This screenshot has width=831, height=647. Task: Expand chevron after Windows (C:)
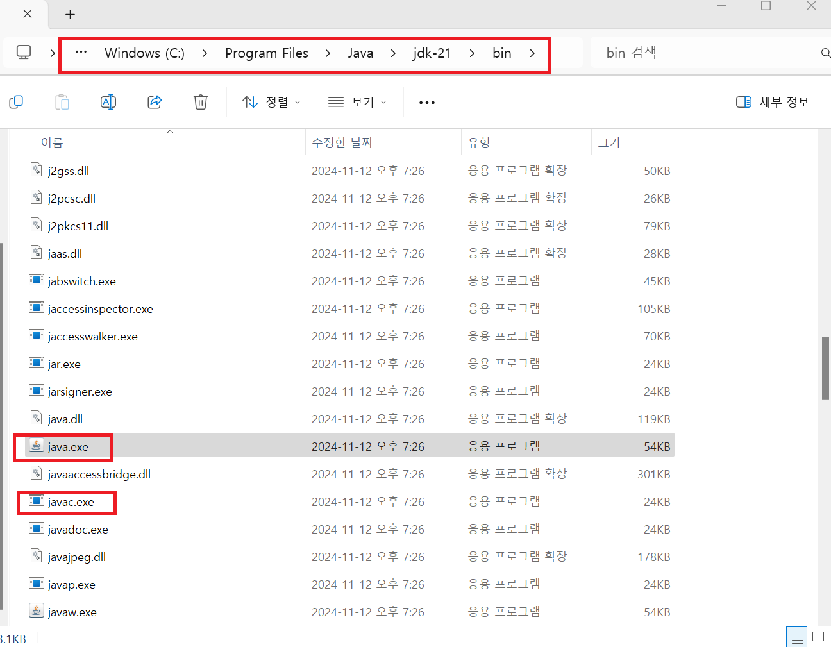click(205, 53)
